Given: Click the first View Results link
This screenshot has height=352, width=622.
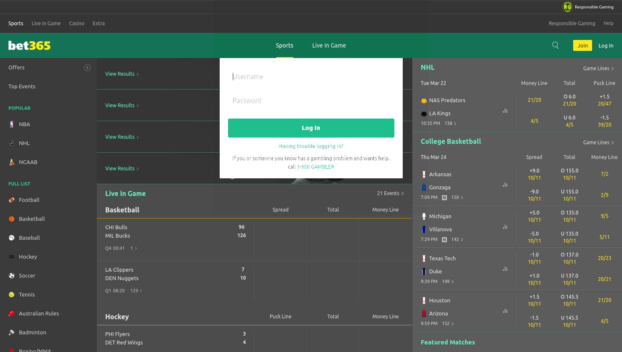Looking at the screenshot, I should pyautogui.click(x=122, y=74).
